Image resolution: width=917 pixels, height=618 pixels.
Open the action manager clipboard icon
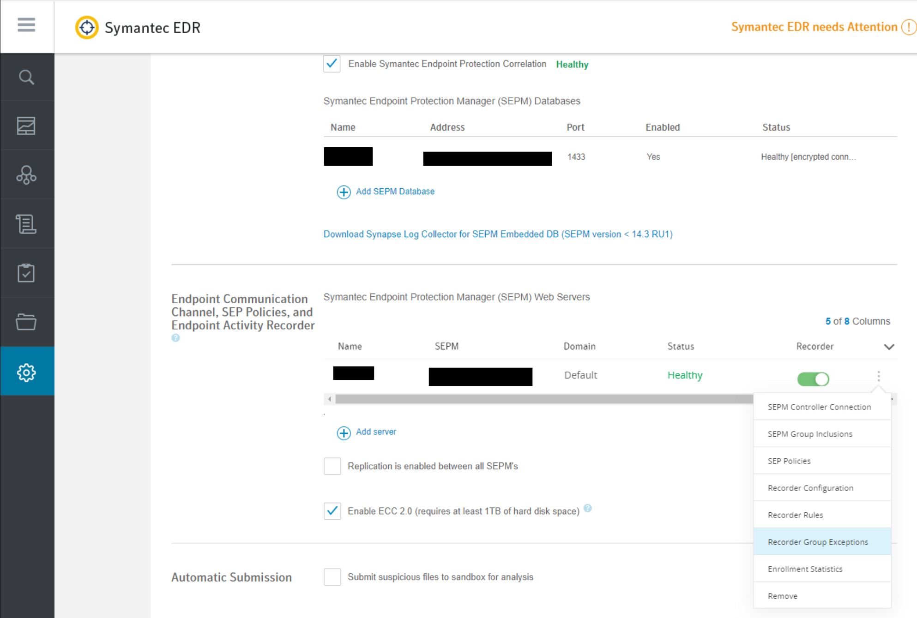pyautogui.click(x=26, y=273)
